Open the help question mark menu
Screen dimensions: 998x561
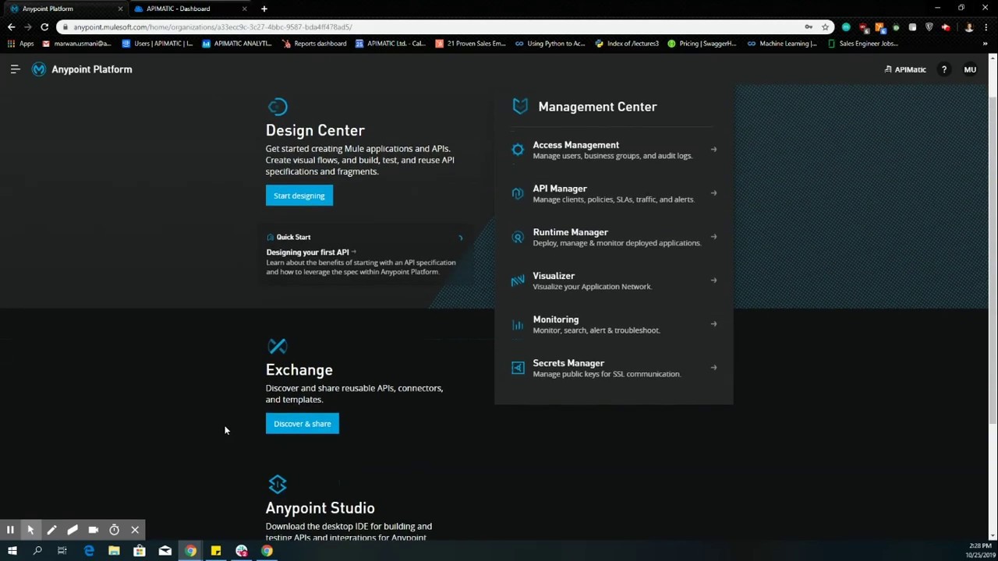tap(944, 69)
